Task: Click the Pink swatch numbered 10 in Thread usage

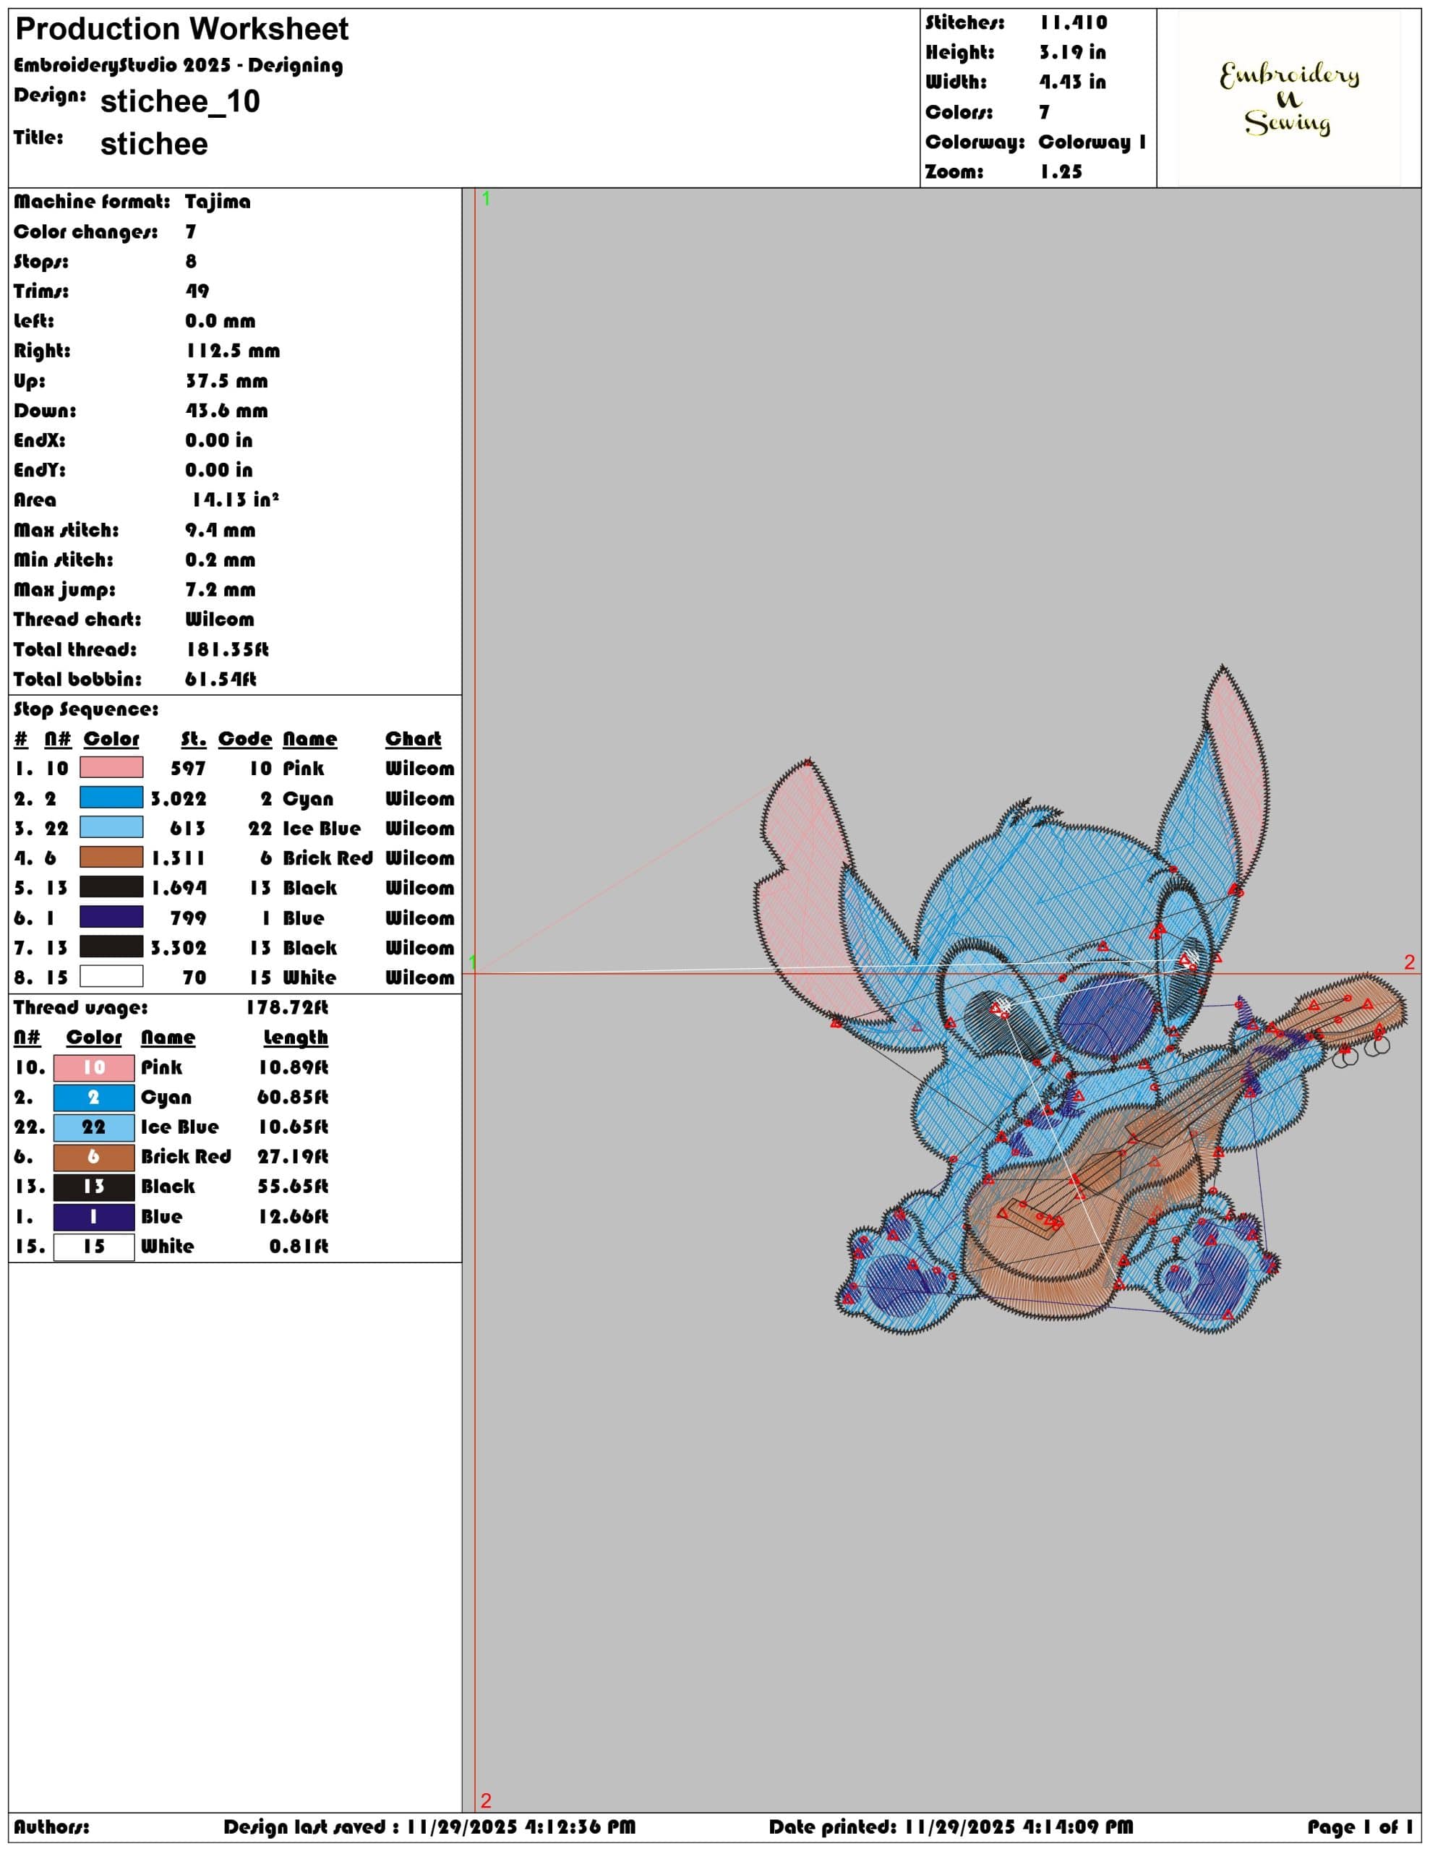Action: [x=93, y=1068]
